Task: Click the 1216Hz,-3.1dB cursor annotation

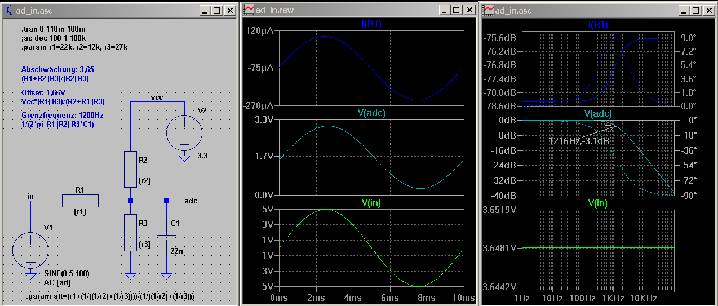Action: click(x=579, y=141)
